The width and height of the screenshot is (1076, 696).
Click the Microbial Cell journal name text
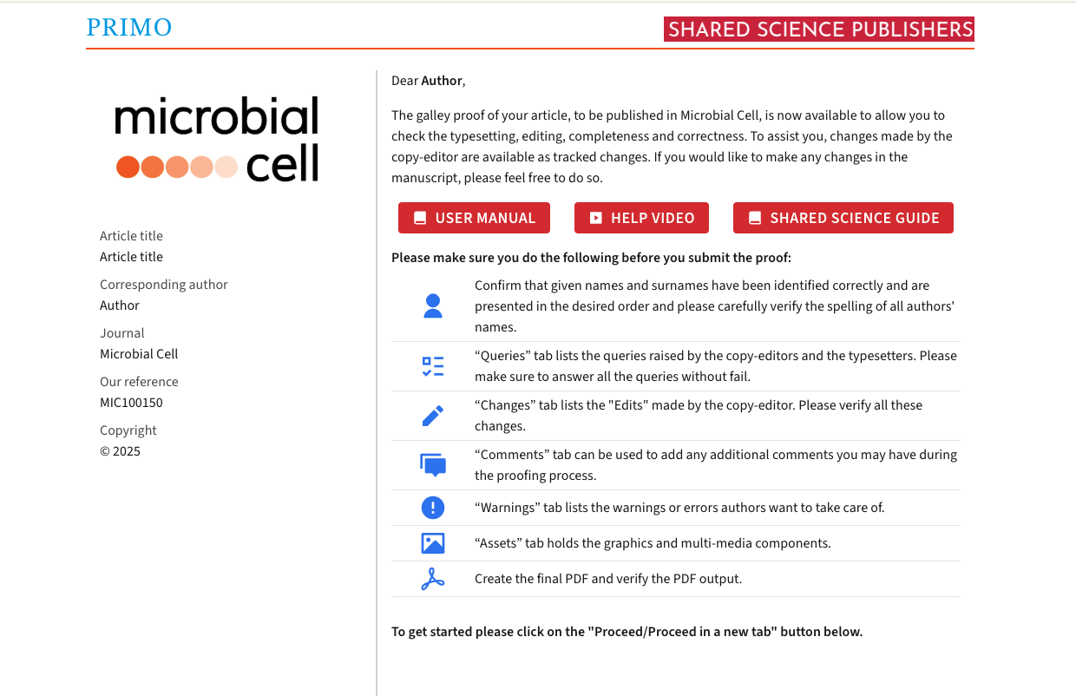(x=139, y=354)
